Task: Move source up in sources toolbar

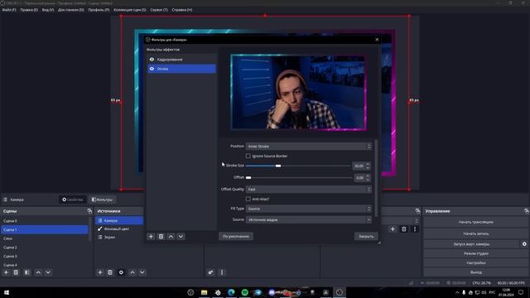Action: pyautogui.click(x=132, y=272)
